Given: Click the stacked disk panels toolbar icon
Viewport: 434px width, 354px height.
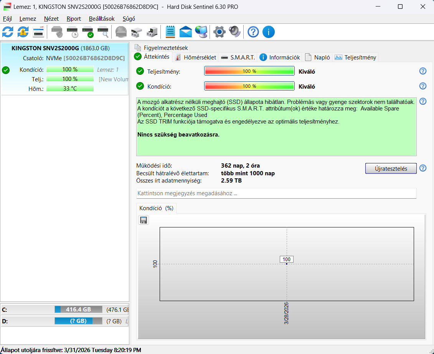Looking at the screenshot, I should click(x=38, y=32).
